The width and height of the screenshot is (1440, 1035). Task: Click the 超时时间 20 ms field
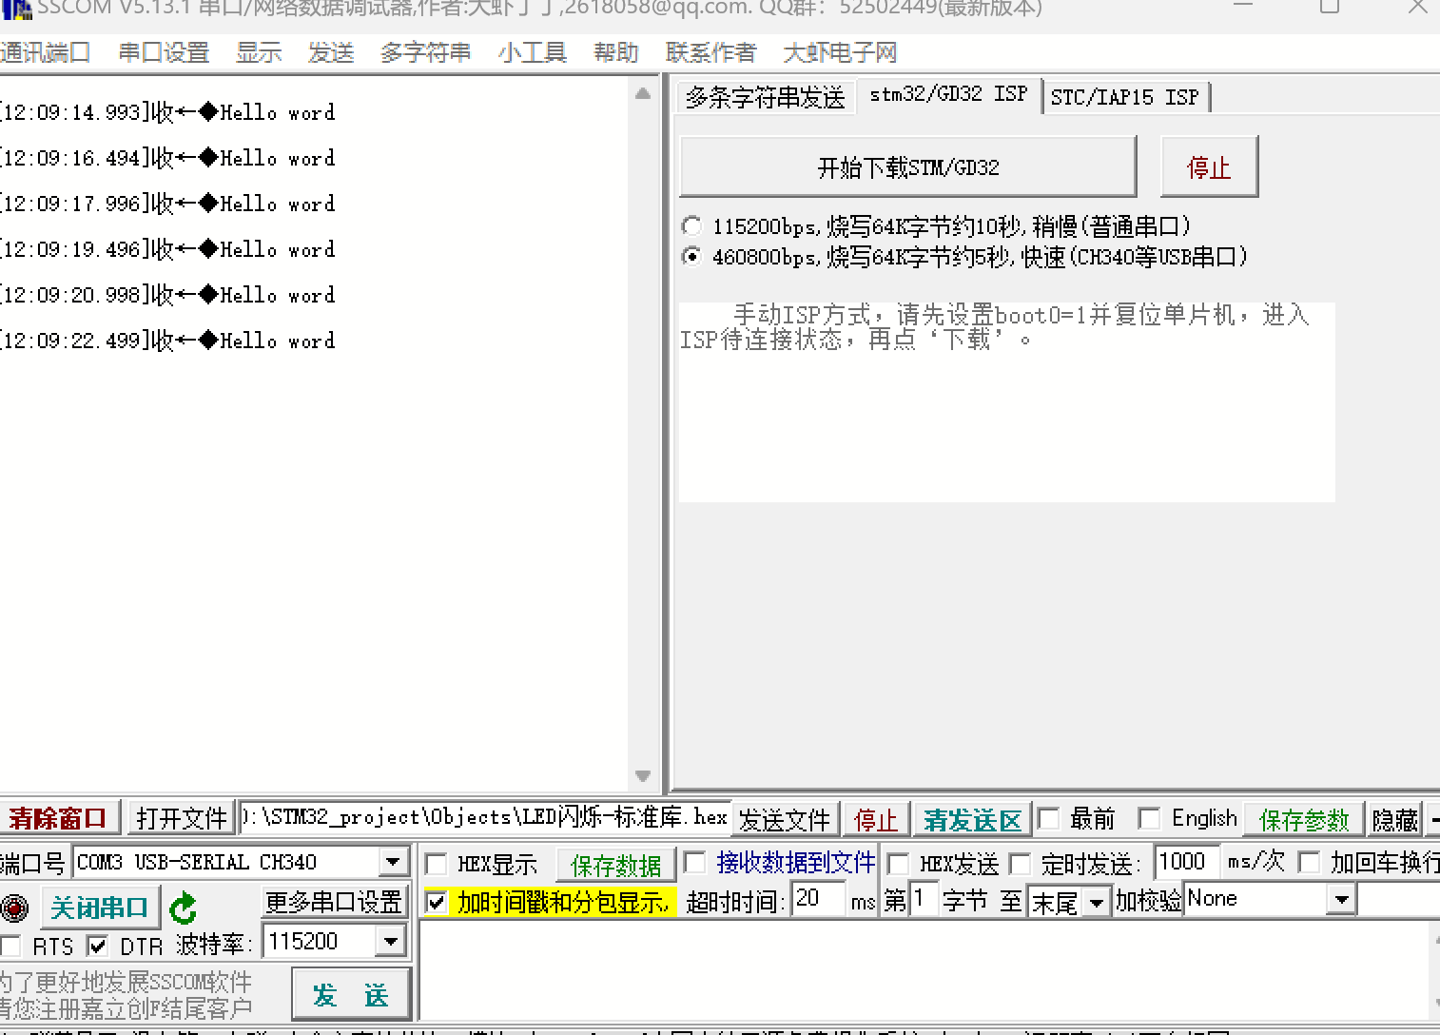click(818, 898)
